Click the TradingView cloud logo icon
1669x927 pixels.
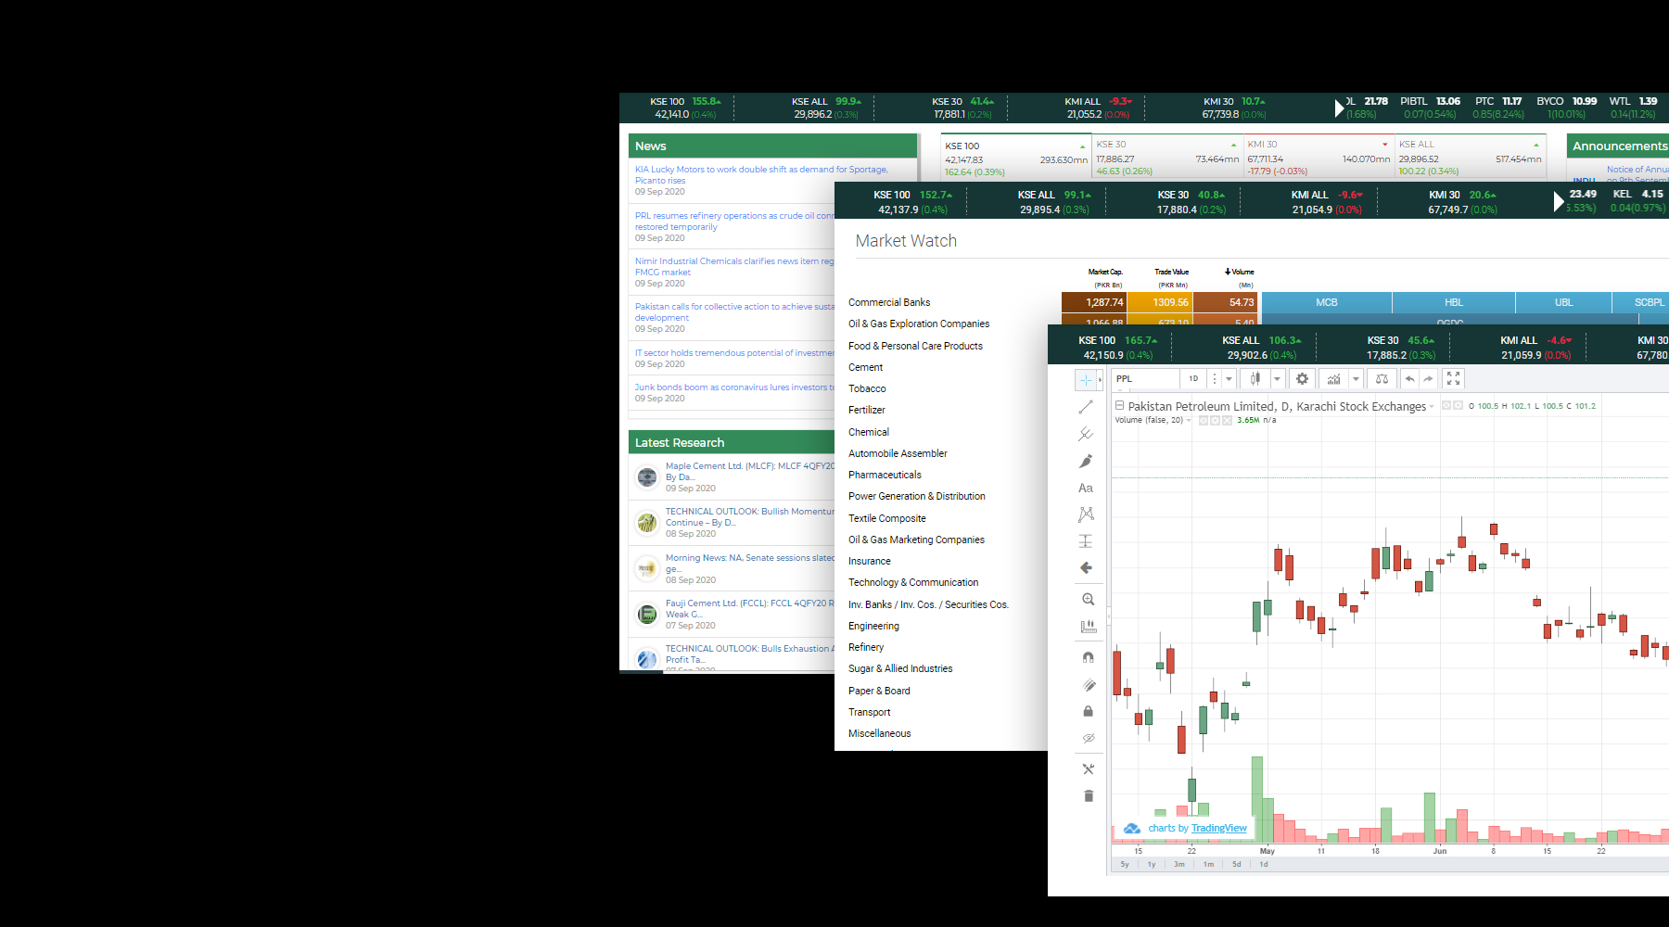click(1132, 829)
